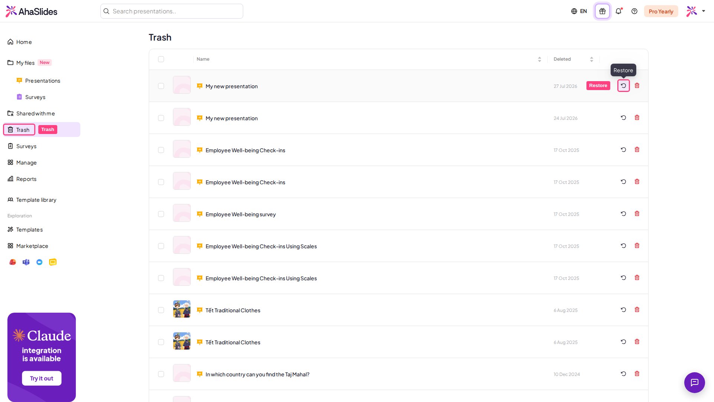Open the live chat bubble button

[695, 382]
